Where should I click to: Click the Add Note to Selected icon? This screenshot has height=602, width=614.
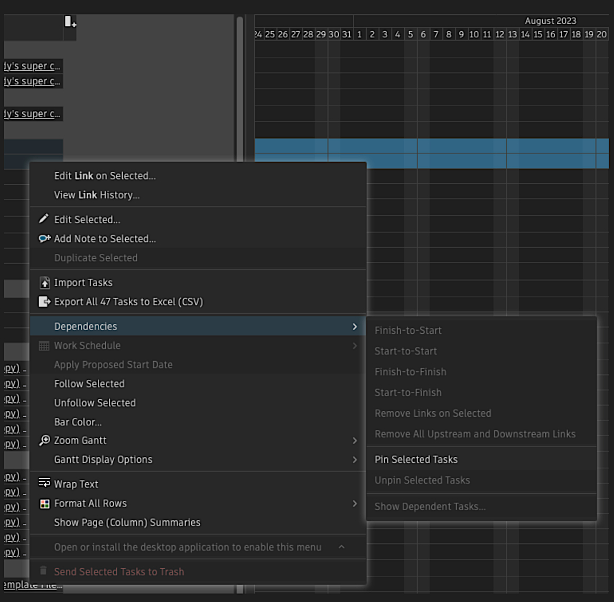pos(44,238)
